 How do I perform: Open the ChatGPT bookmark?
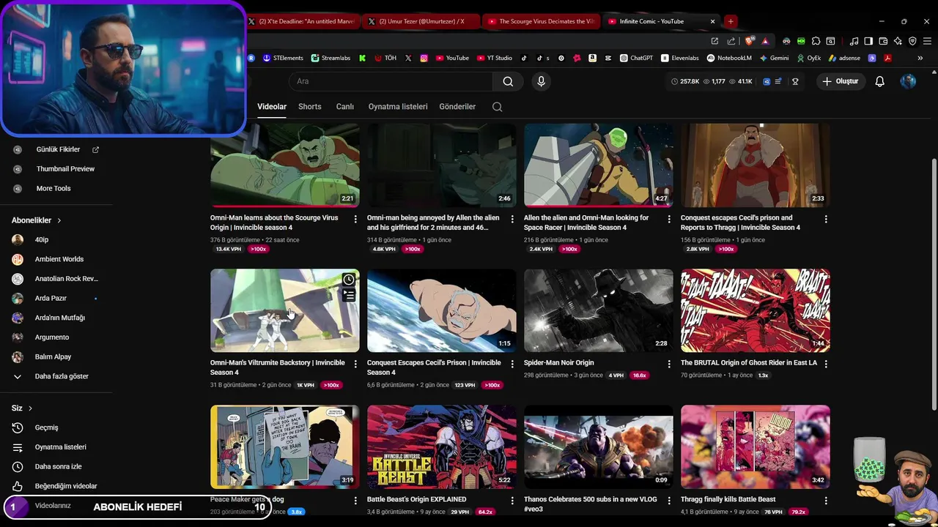[636, 58]
